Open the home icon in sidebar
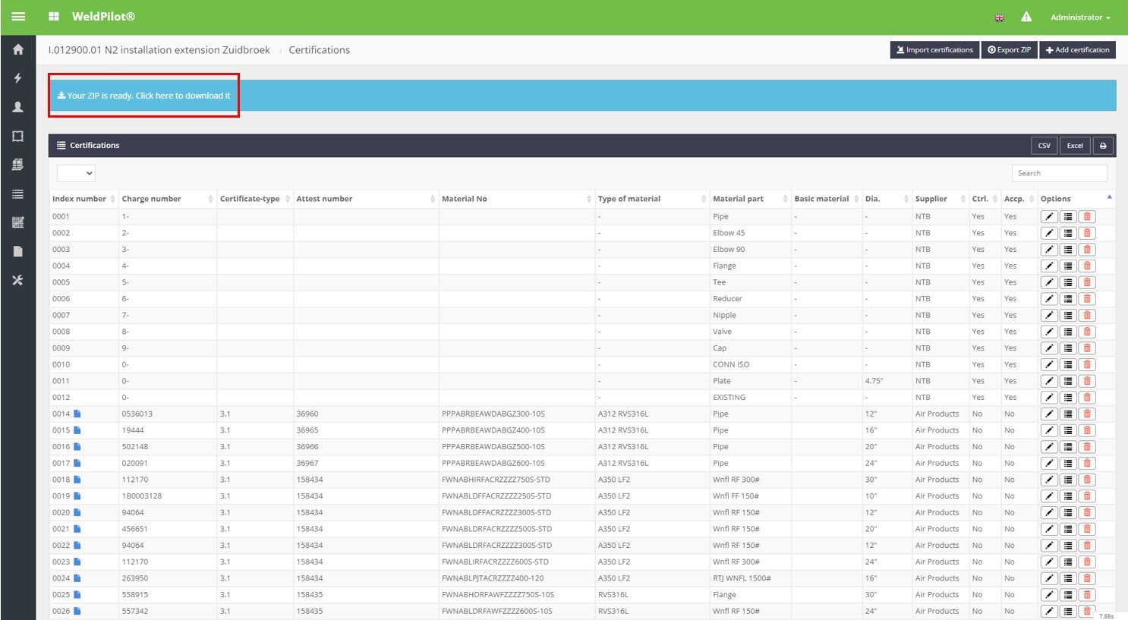Screen dimensions: 1128x620 [x=18, y=50]
